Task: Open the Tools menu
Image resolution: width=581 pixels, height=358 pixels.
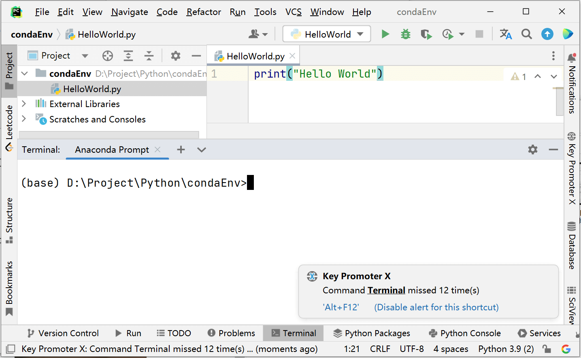Action: (265, 12)
